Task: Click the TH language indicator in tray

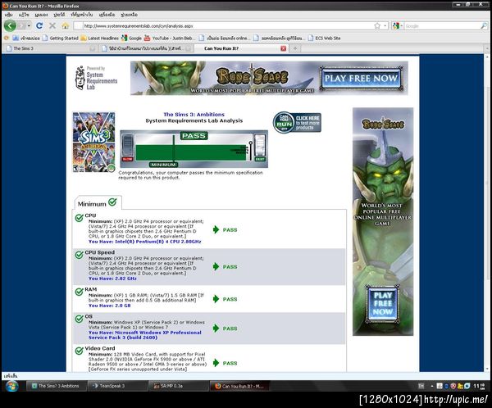Action: (421, 386)
